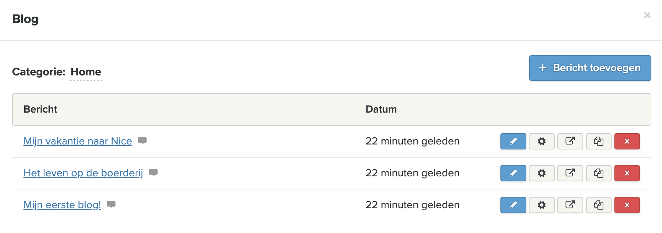
Task: Delete the 'Mijn vakantie naar Nice' post
Action: click(x=627, y=141)
